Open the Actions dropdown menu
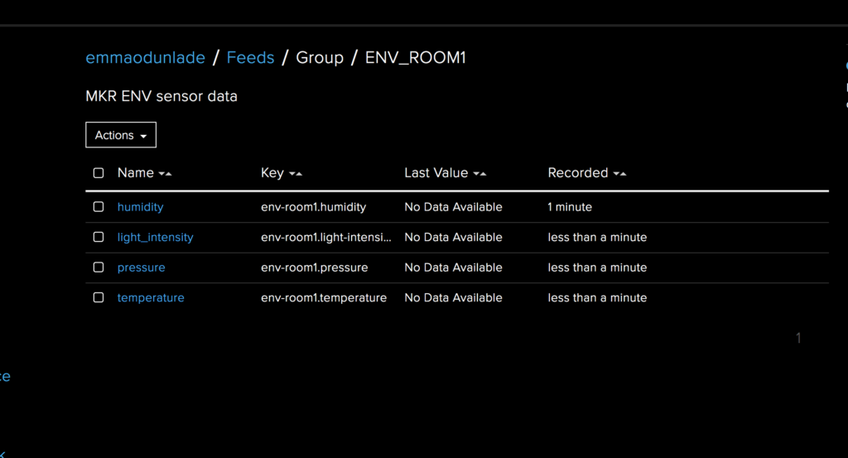Screen dimensions: 848x458 click(121, 135)
